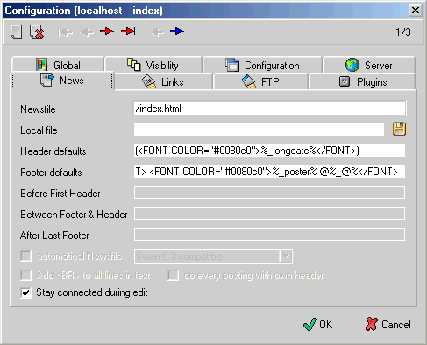The height and width of the screenshot is (345, 427).
Task: Click the Between Footer & Header field
Action: coord(269,214)
